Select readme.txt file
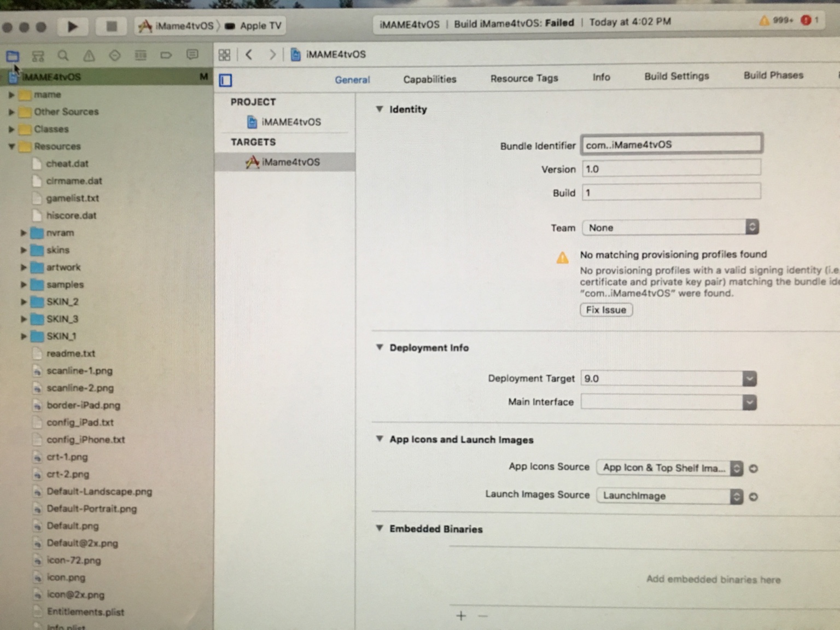 pos(71,353)
